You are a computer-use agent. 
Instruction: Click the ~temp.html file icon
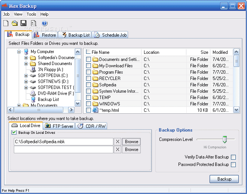pos(95,110)
